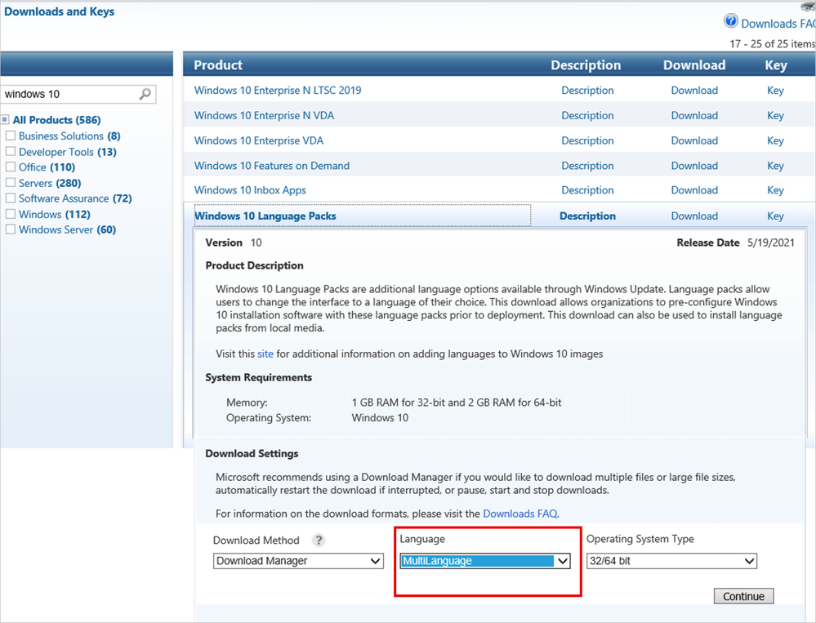Screen dimensions: 816x623
Task: Click the Description column header
Action: coord(586,65)
